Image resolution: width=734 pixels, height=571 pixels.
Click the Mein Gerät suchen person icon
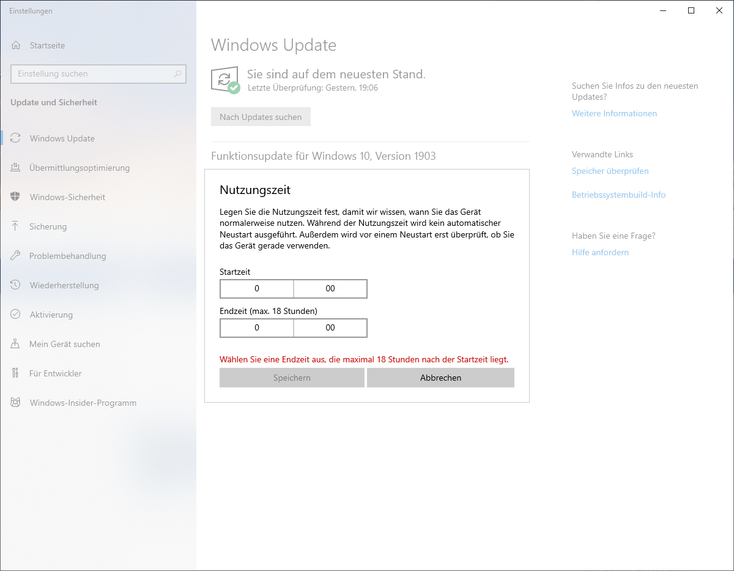coord(16,344)
